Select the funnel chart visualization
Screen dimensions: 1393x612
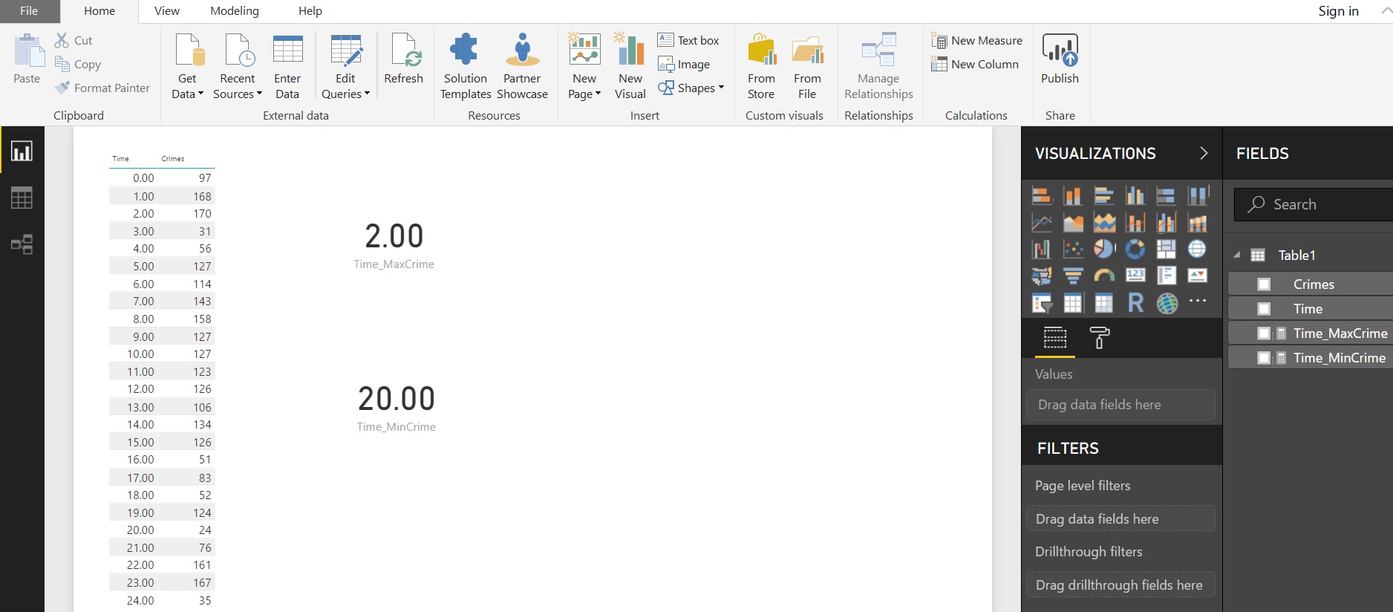pyautogui.click(x=1073, y=276)
